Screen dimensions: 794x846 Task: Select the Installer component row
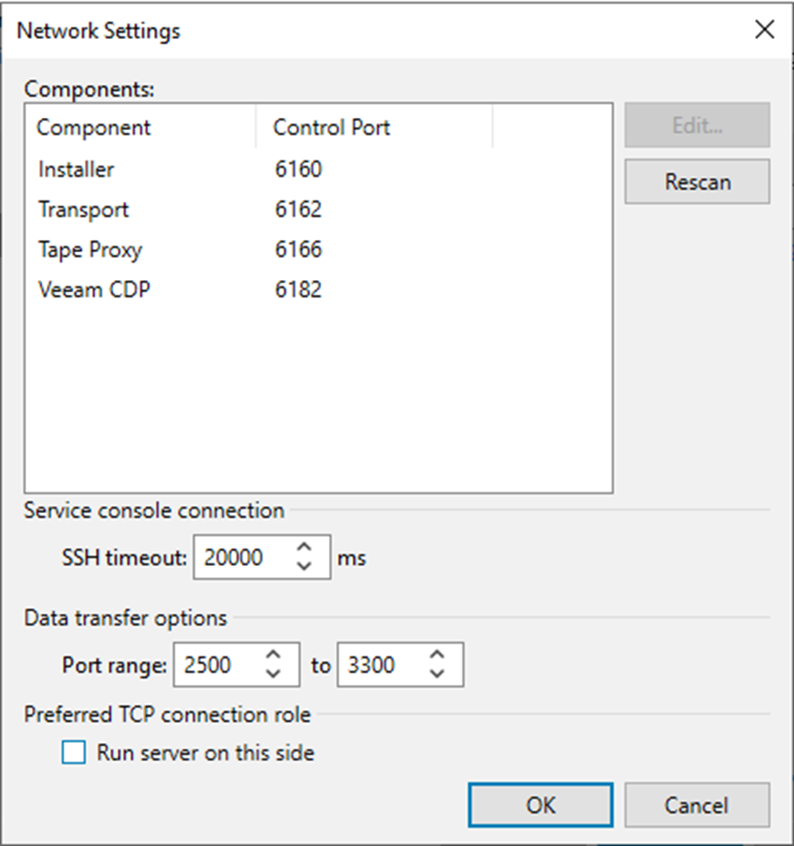[x=319, y=169]
